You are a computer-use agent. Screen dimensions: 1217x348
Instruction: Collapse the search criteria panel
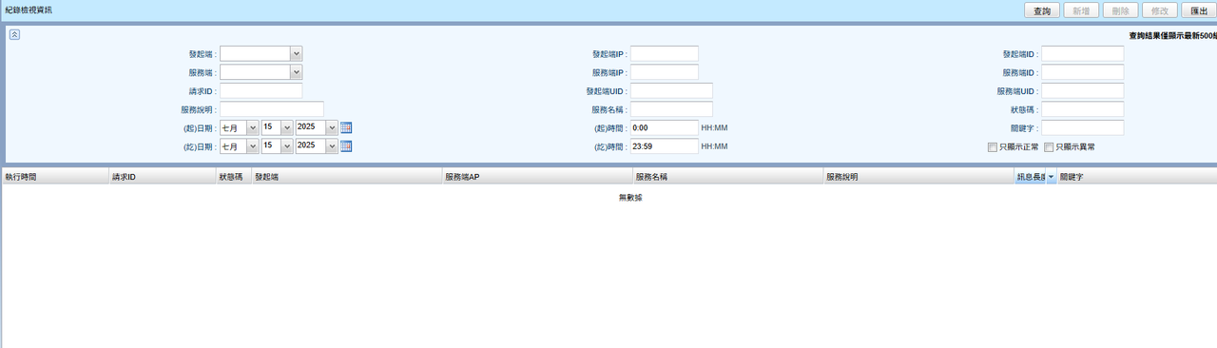click(x=14, y=35)
